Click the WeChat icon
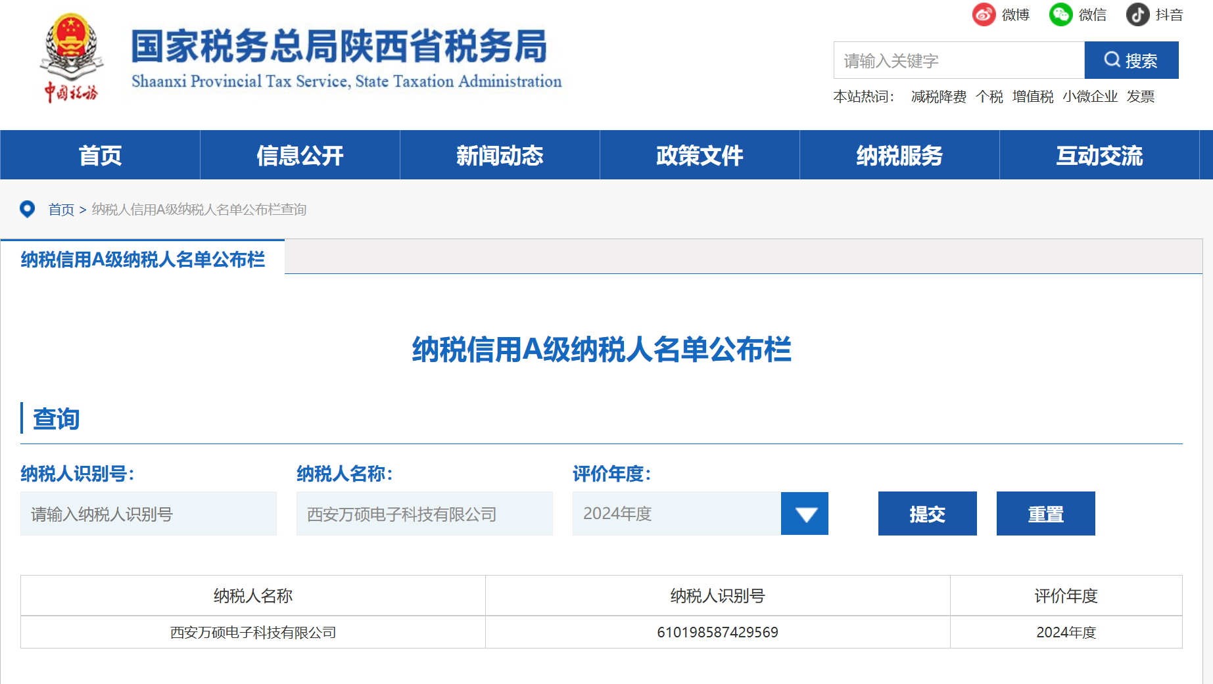Viewport: 1213px width, 684px height. (1060, 14)
